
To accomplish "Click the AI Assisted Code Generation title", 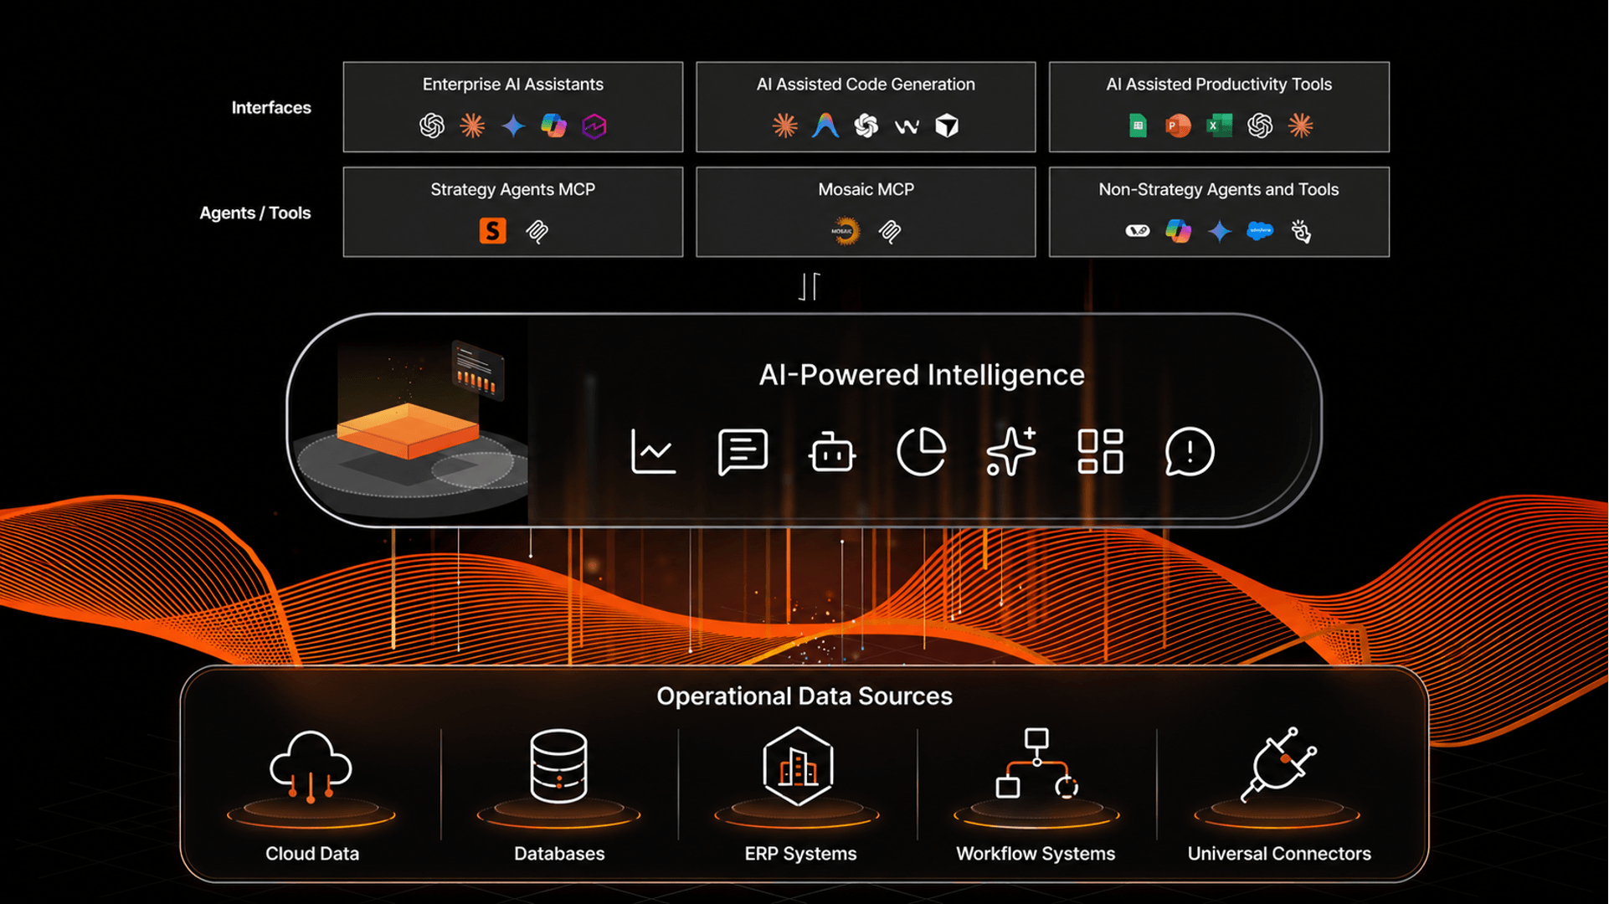I will [866, 85].
